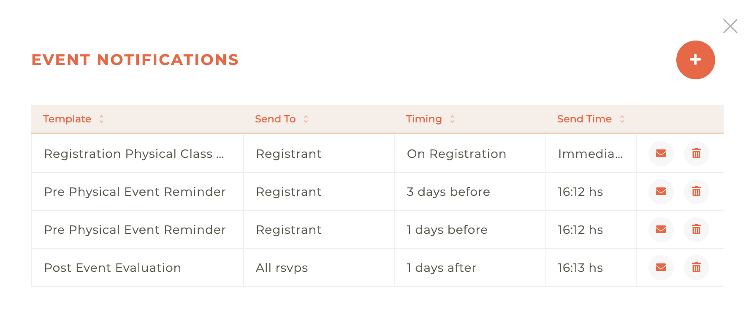Open email icon for Registration Physical Class row
The width and height of the screenshot is (754, 309).
point(660,154)
